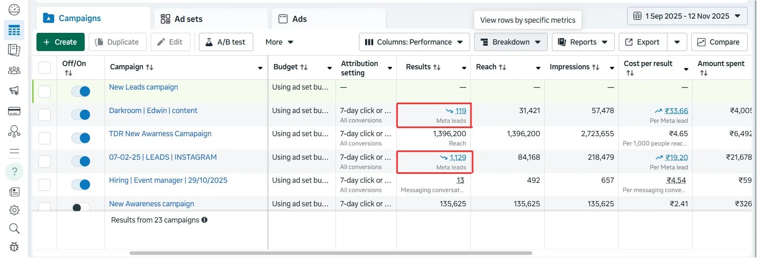Open Help question mark icon
This screenshot has width=778, height=259.
[14, 171]
